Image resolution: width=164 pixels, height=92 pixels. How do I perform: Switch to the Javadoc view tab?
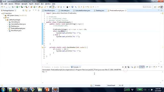[55, 67]
